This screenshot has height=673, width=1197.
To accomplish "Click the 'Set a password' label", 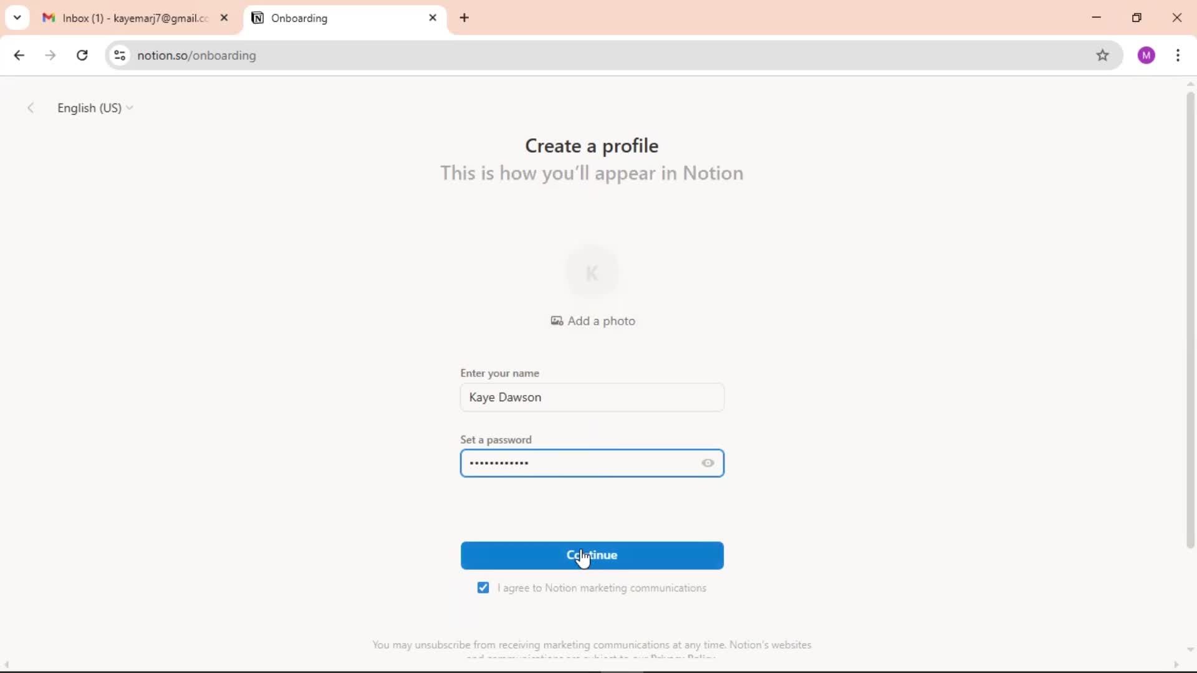I will coord(496,440).
